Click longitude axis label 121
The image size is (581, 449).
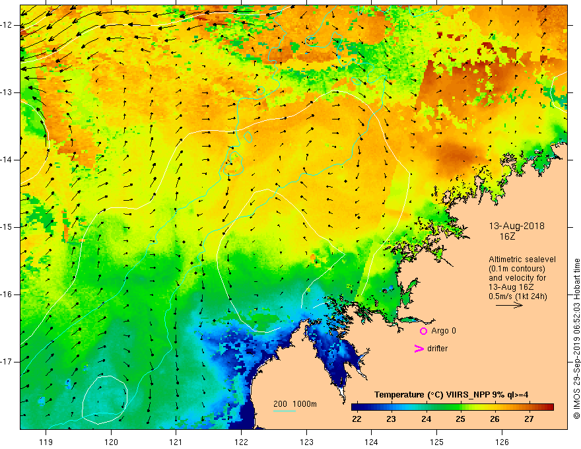176,442
